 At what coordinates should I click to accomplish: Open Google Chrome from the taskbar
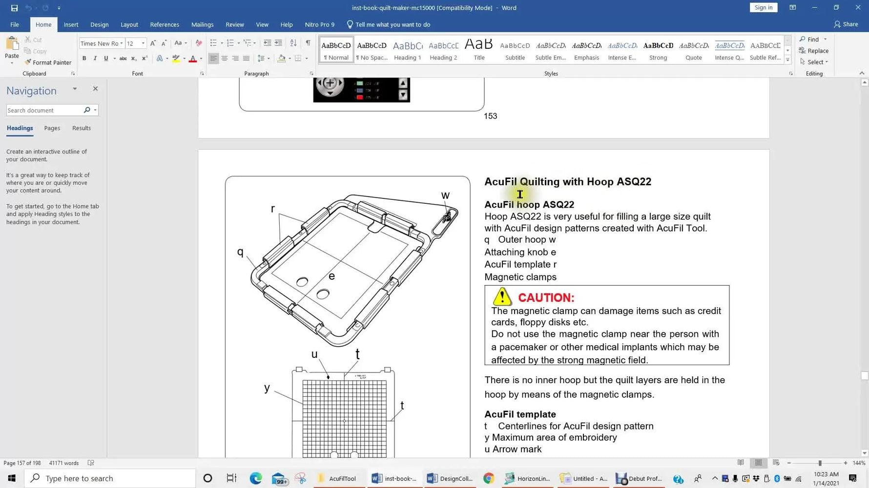click(x=489, y=478)
